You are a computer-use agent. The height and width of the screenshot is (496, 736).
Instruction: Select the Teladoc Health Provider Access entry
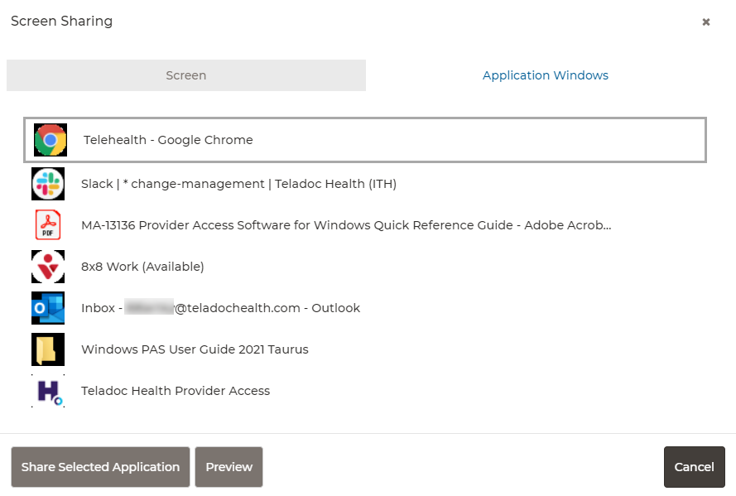[176, 391]
